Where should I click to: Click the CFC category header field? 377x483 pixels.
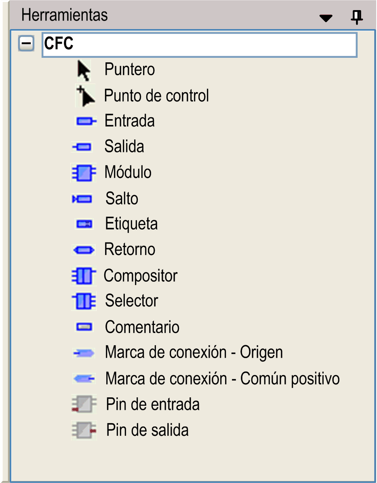tap(199, 44)
